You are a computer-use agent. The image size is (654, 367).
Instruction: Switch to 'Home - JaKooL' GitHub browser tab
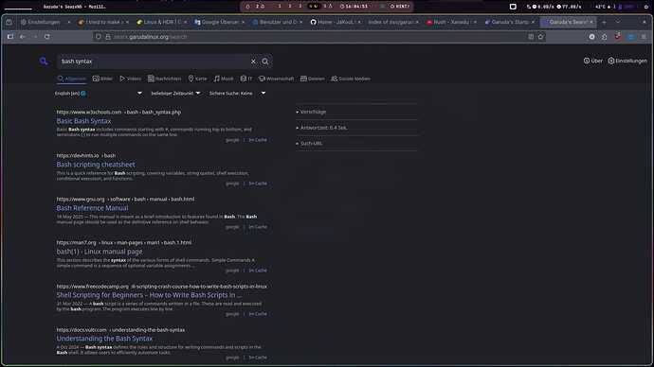(x=332, y=22)
